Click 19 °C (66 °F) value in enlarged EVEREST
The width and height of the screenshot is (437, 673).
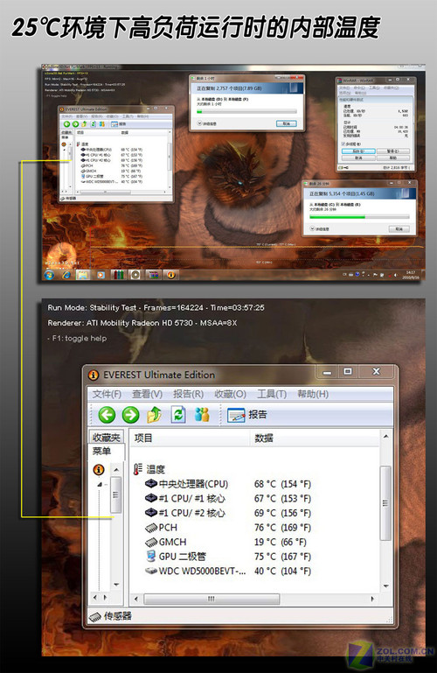pyautogui.click(x=281, y=542)
